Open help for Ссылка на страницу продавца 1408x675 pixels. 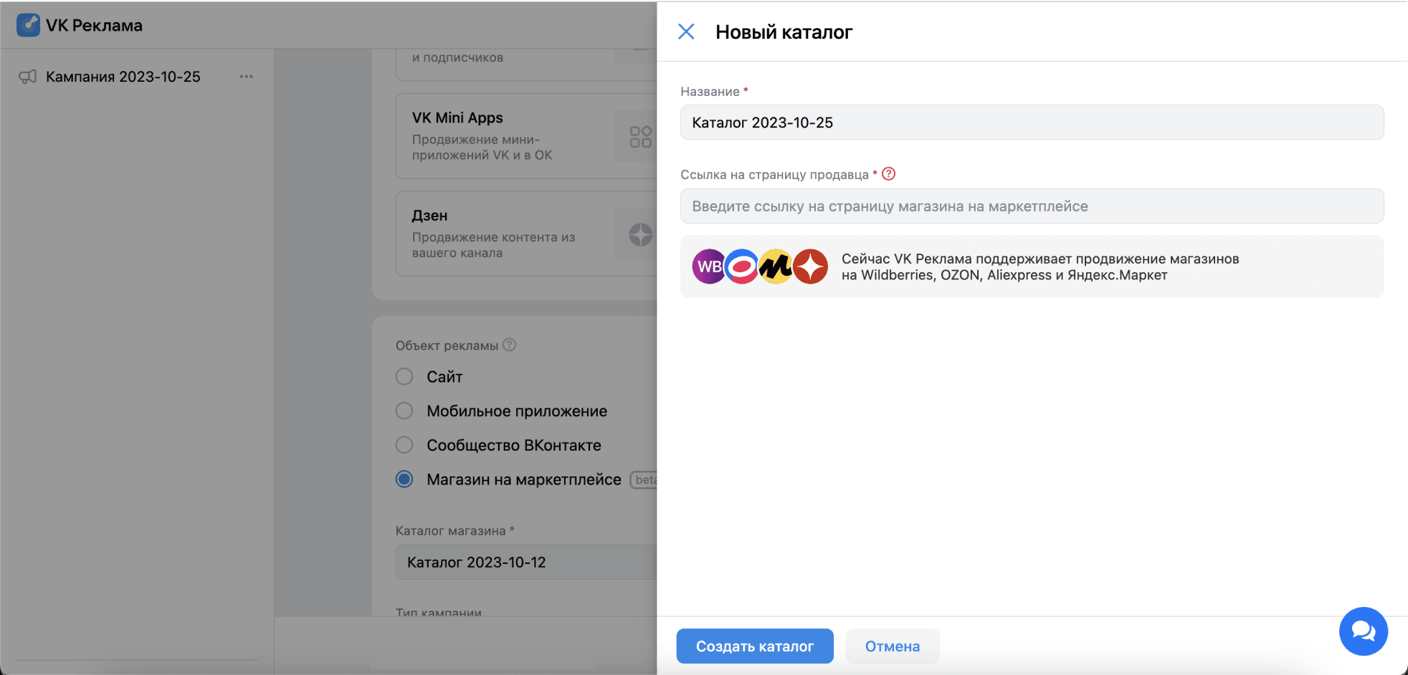click(890, 173)
